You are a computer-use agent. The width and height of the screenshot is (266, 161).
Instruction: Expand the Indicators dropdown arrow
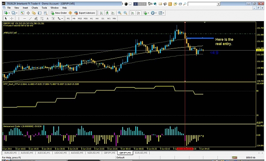tap(148, 13)
